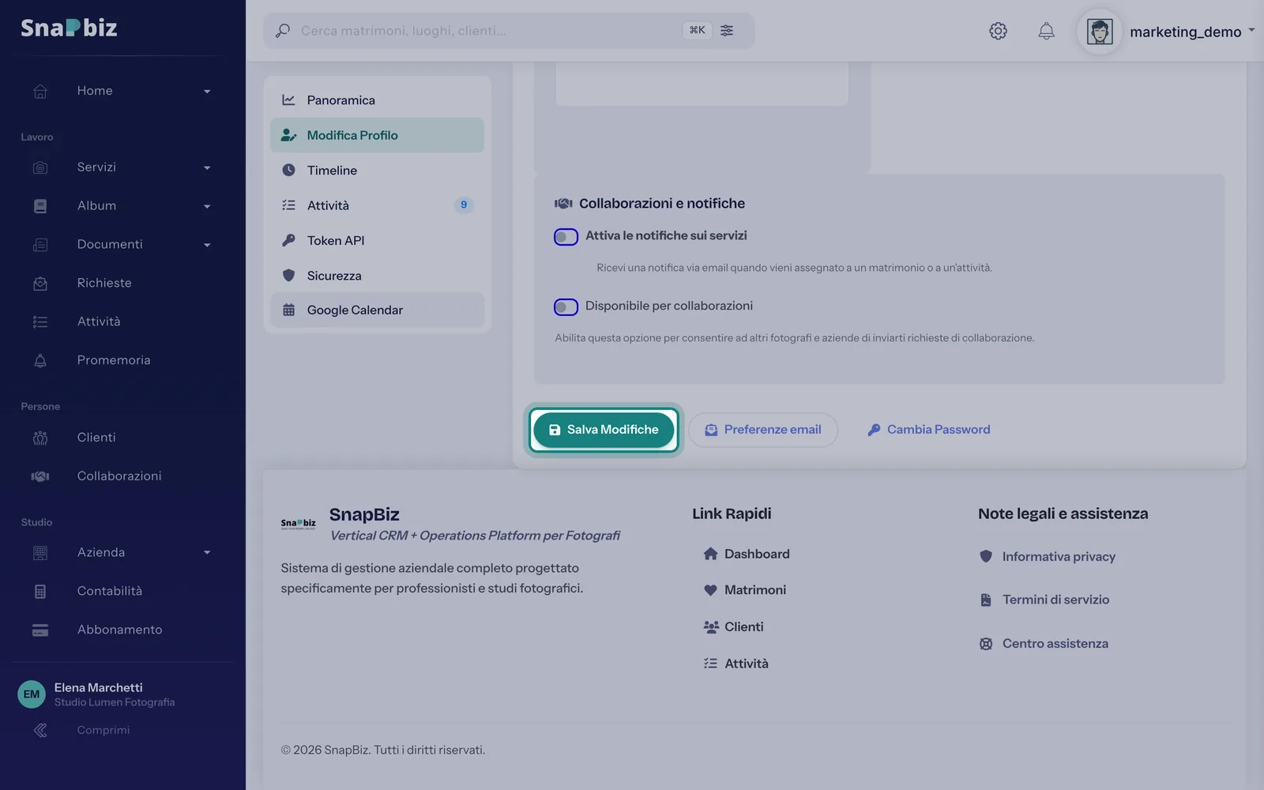Open the Informativa privacy link

pos(1048,557)
